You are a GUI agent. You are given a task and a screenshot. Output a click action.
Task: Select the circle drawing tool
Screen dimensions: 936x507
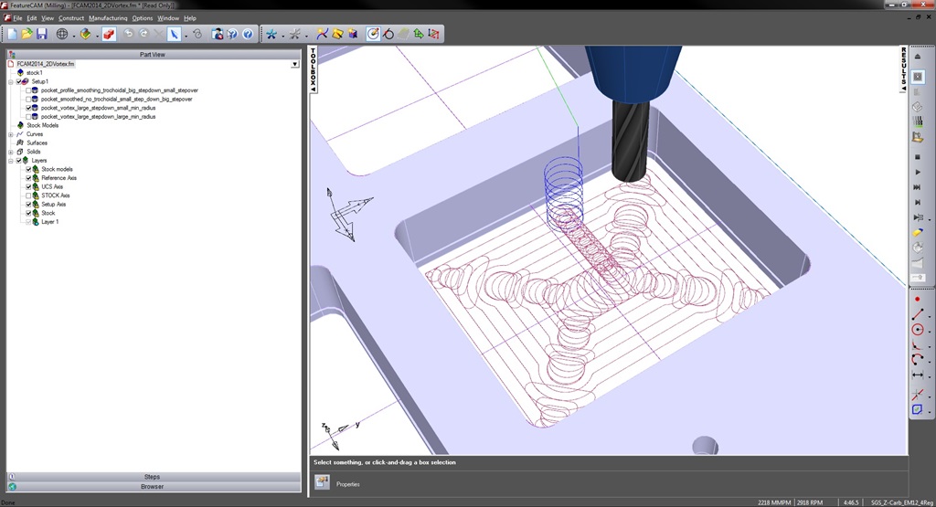pos(917,330)
